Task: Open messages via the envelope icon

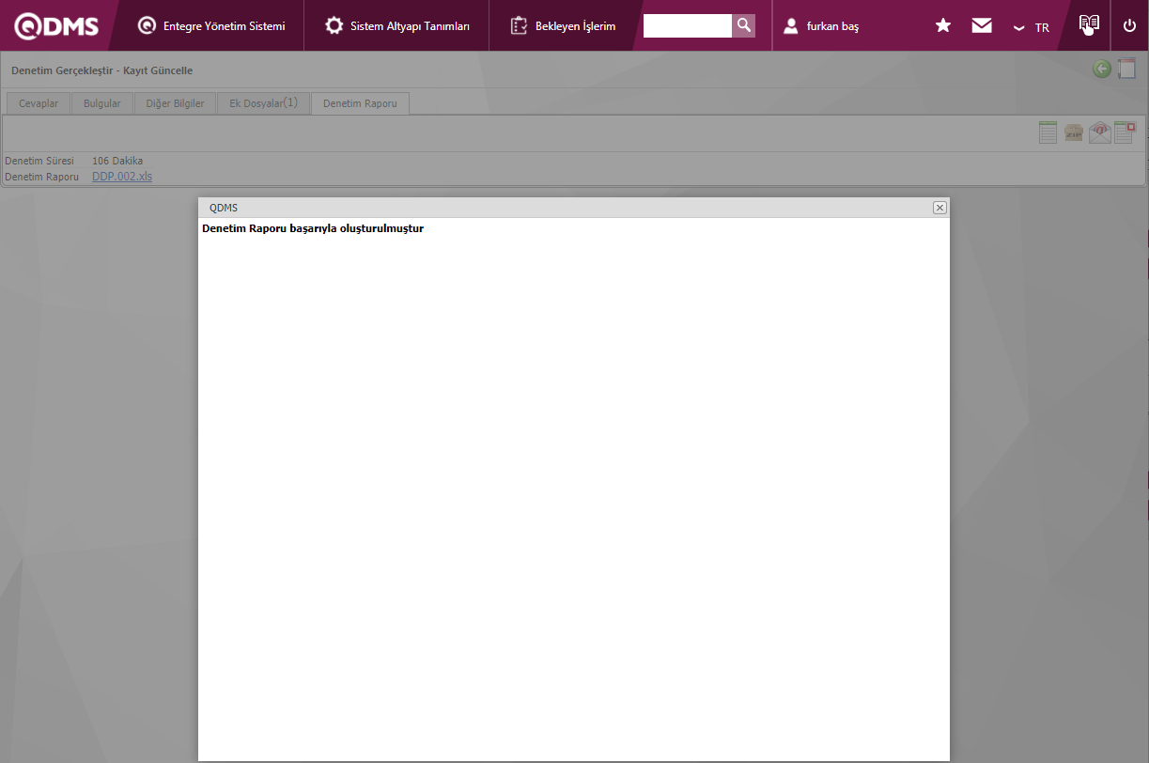Action: [982, 26]
